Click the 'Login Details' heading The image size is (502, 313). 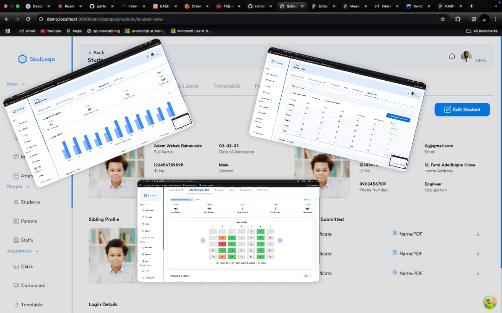(x=103, y=304)
